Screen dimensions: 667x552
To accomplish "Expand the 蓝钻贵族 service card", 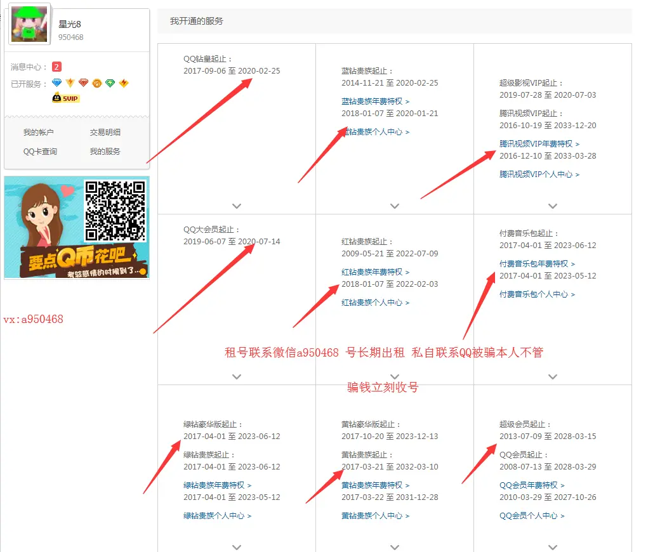I will point(395,206).
